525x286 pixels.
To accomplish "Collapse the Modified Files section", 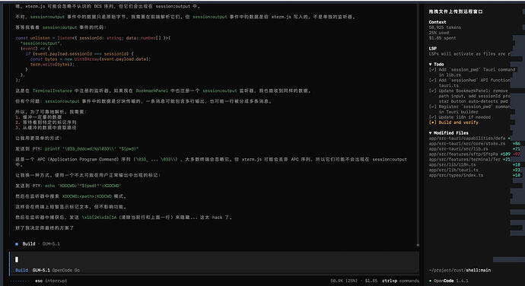I will (x=449, y=133).
